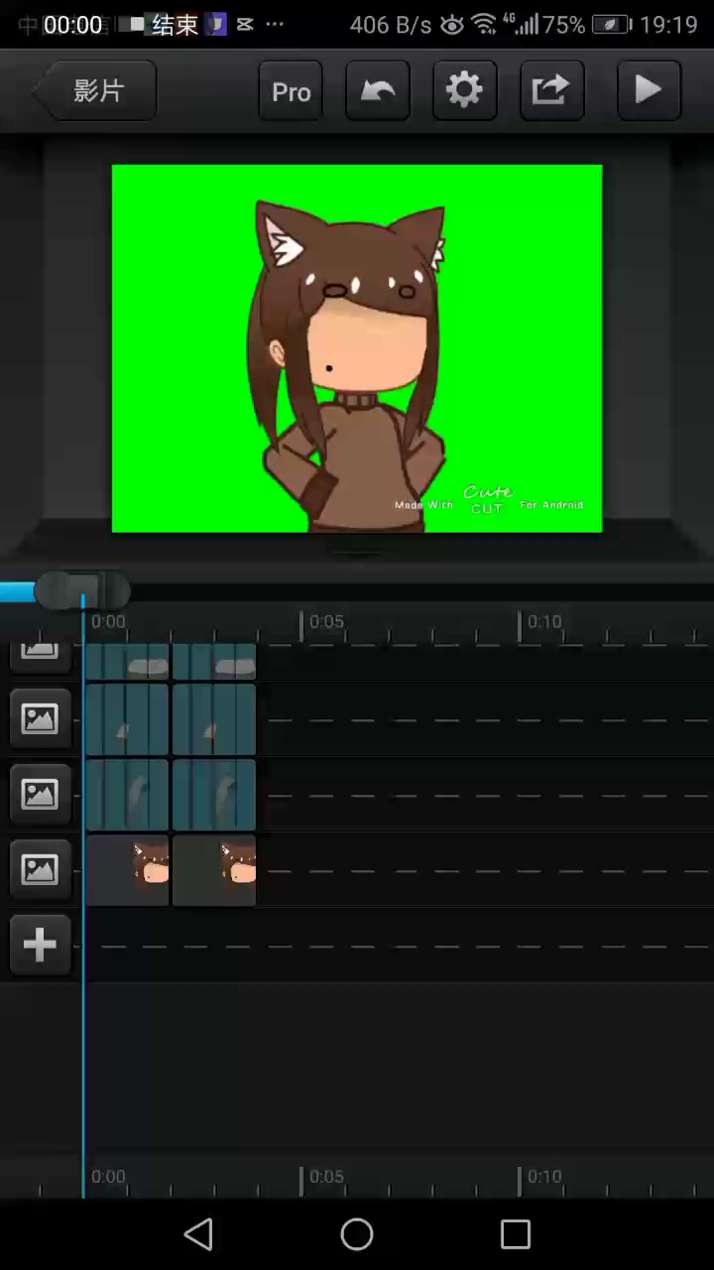Click the 0:10 mark on bottom ruler
This screenshot has height=1270, width=714.
(x=544, y=1177)
